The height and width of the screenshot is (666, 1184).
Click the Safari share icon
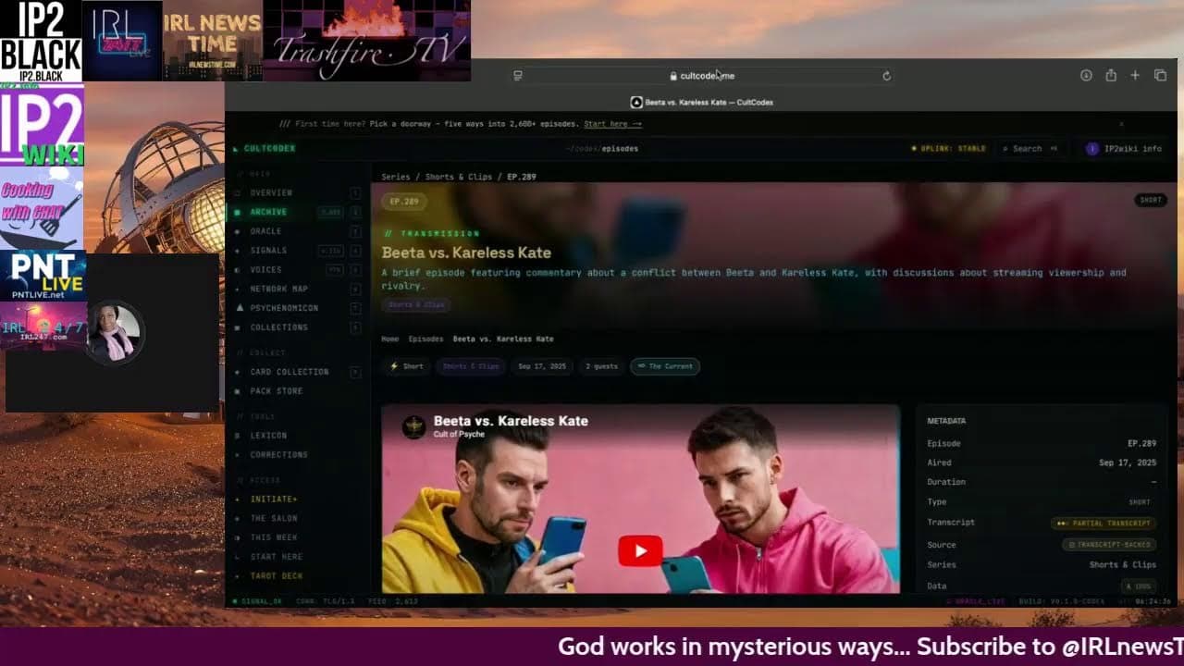click(1111, 76)
